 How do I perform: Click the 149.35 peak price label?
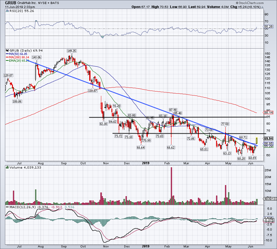point(71,51)
